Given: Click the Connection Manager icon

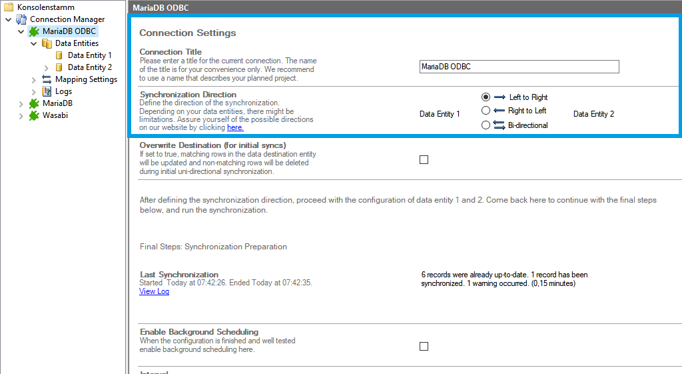Looking at the screenshot, I should [21, 19].
